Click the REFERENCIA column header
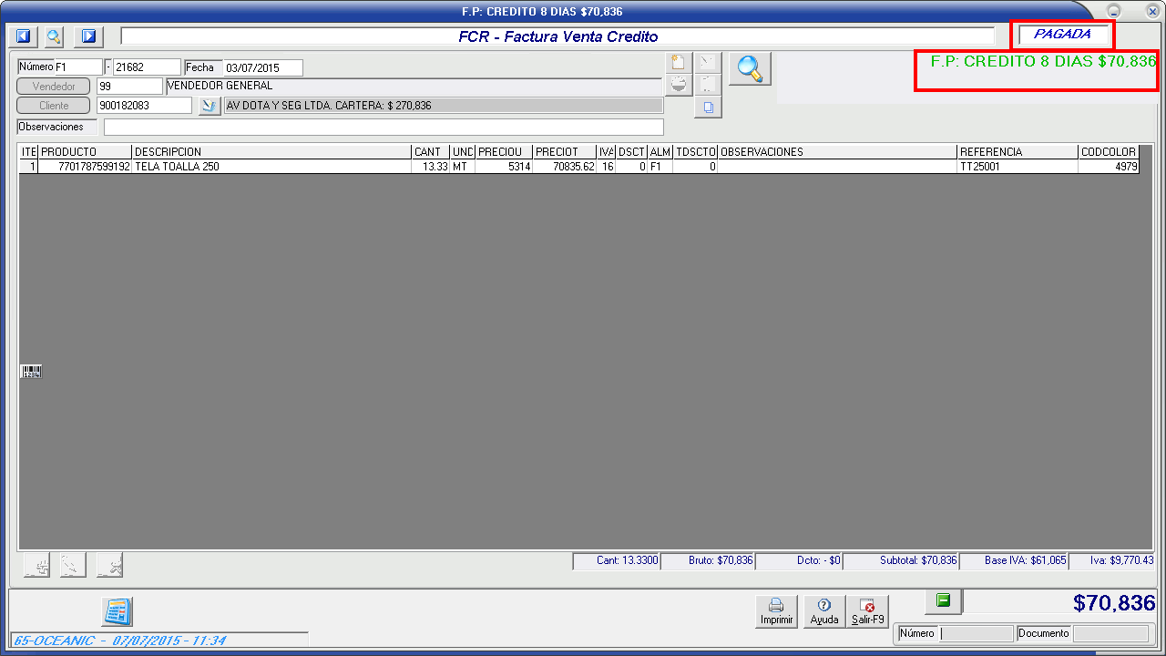1166x656 pixels. 1016,152
